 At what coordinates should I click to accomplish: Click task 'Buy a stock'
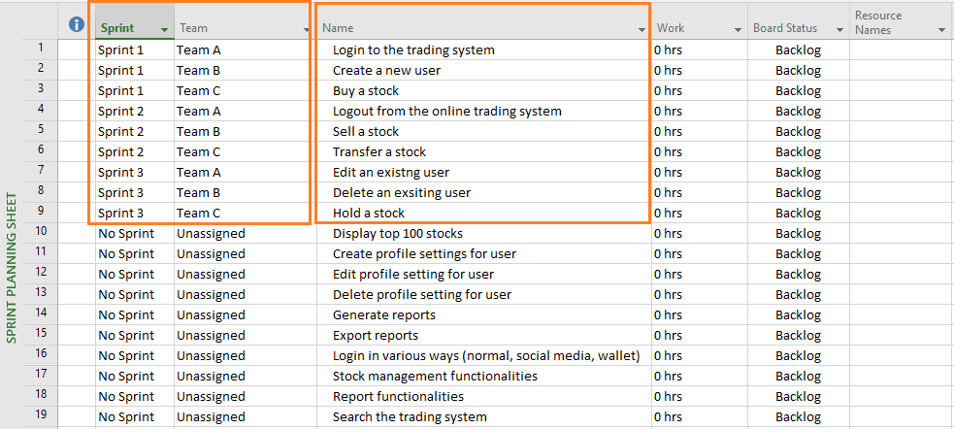pyautogui.click(x=366, y=90)
